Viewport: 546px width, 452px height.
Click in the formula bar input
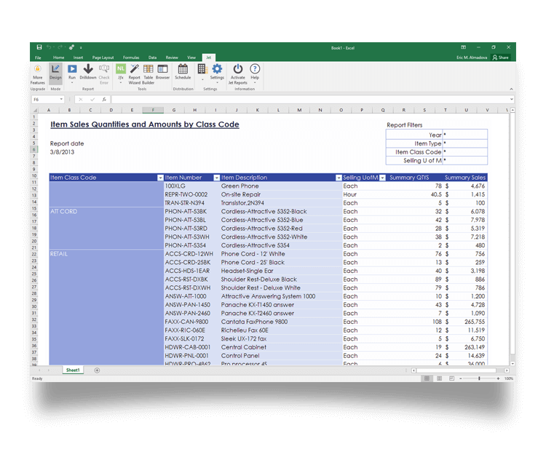306,100
